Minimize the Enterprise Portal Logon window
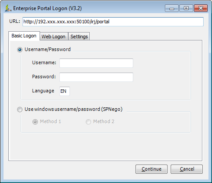Viewport: 212px width, 183px height. click(172, 8)
